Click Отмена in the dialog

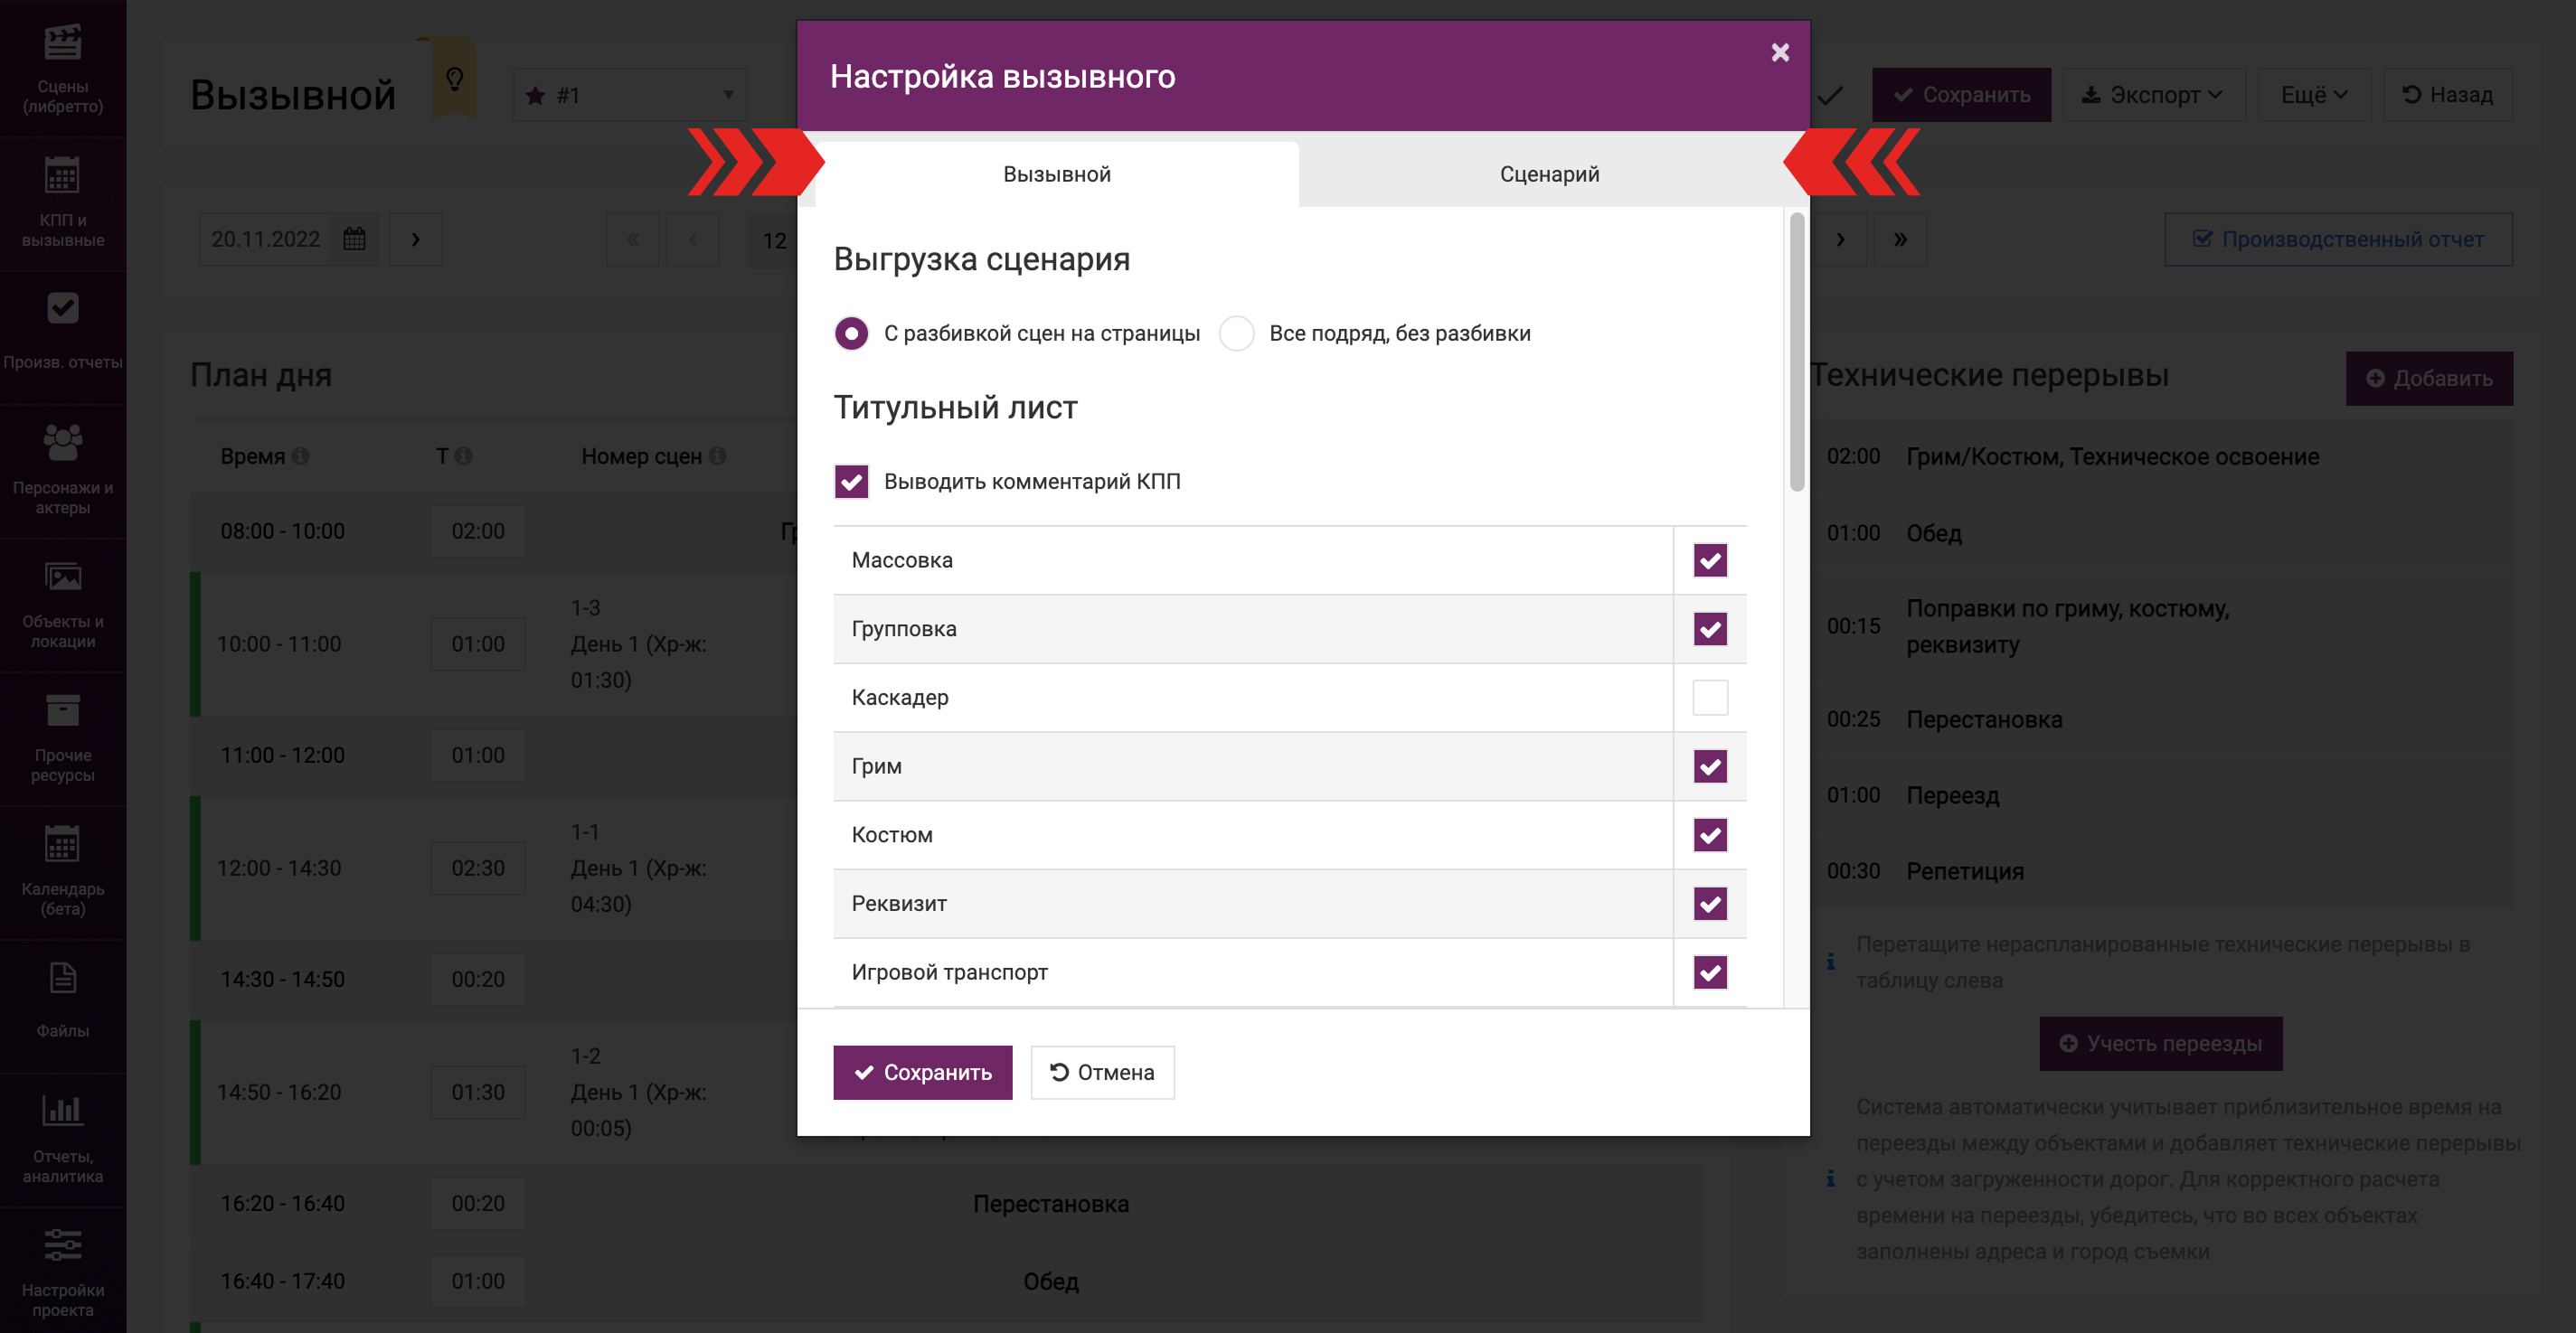1102,1072
